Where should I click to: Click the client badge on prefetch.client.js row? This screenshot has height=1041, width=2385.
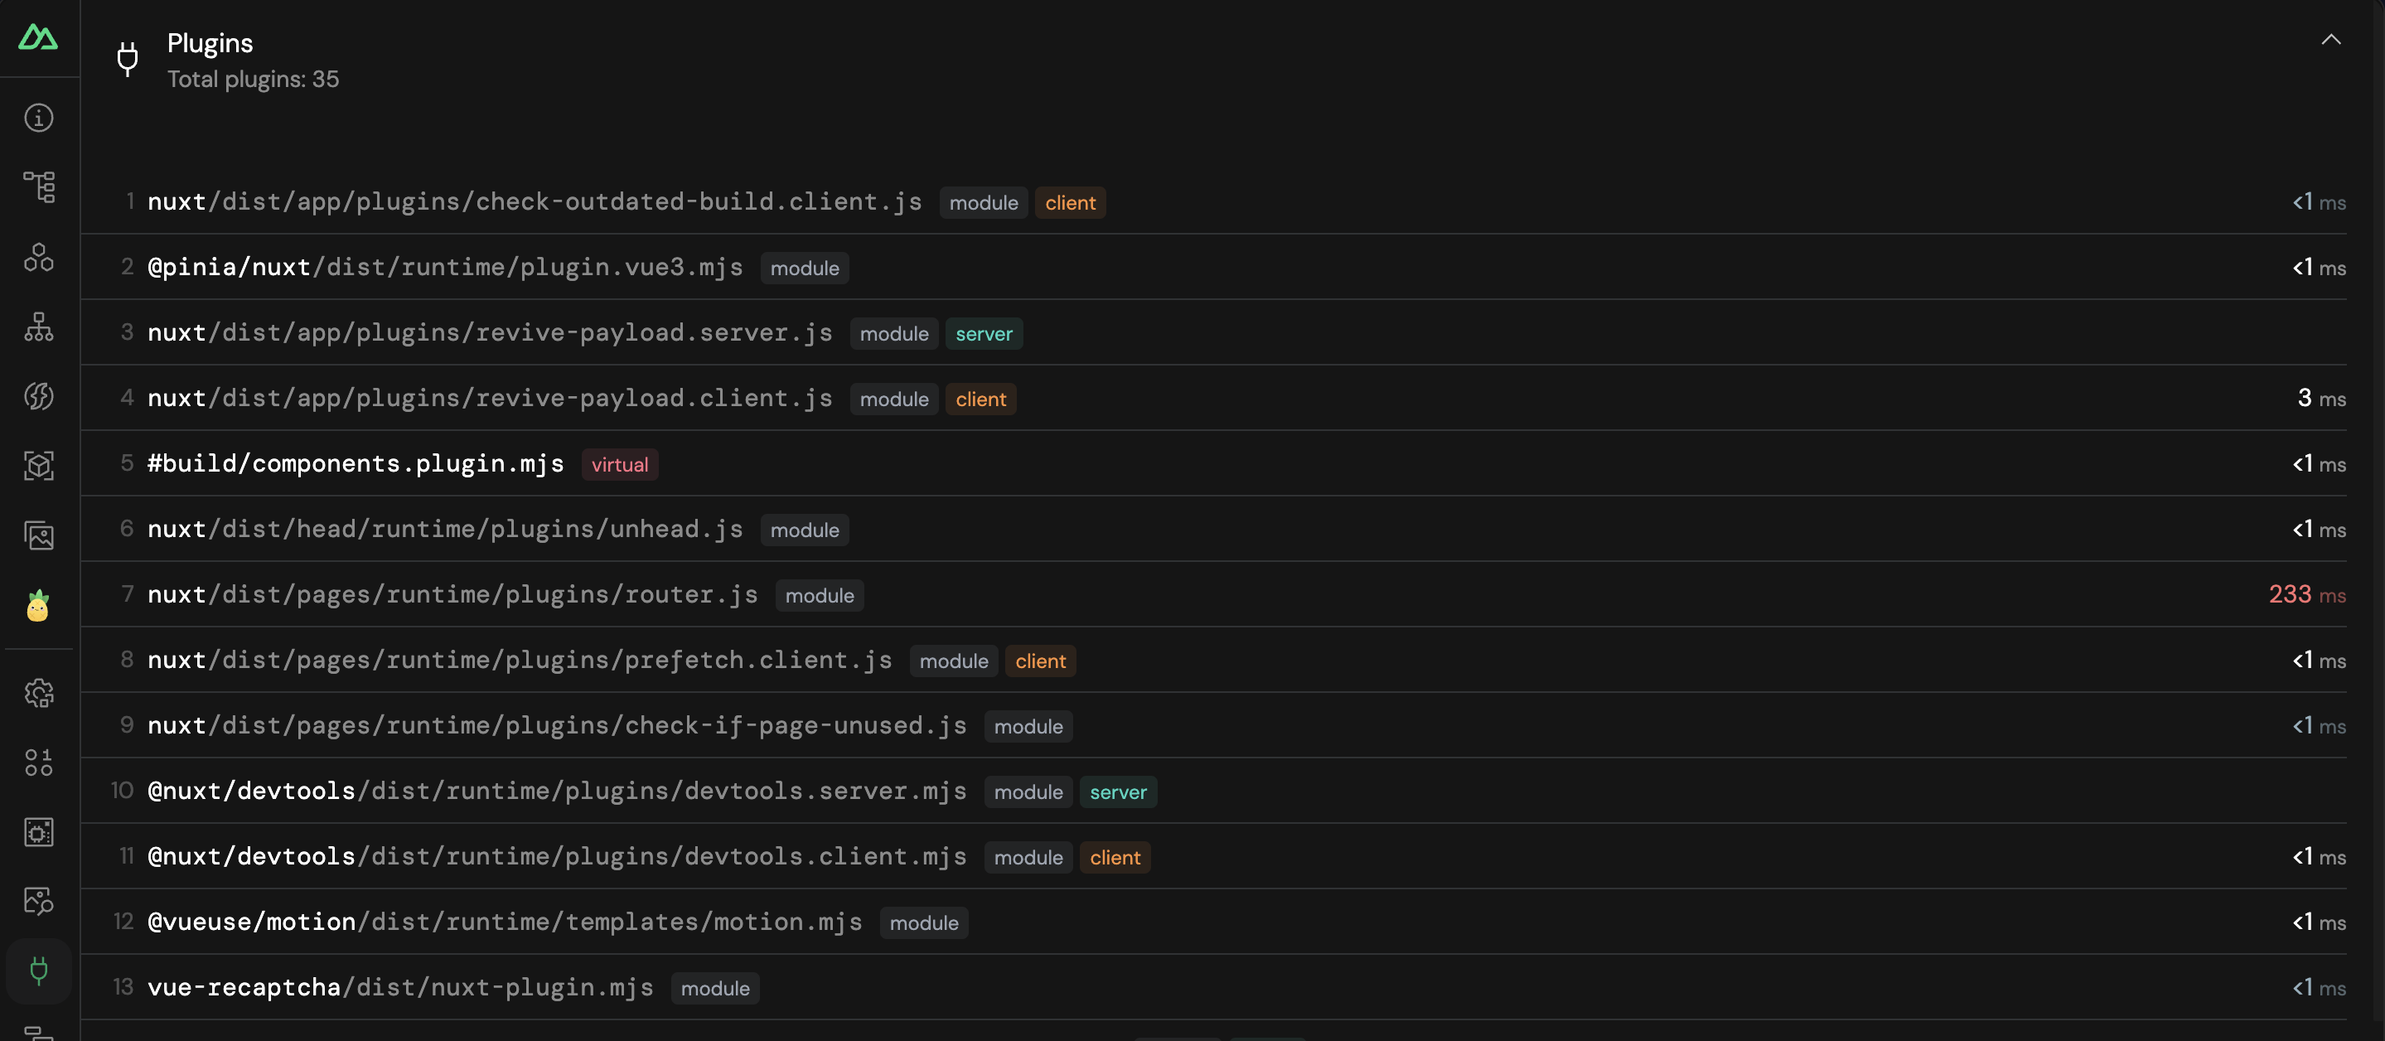1041,661
